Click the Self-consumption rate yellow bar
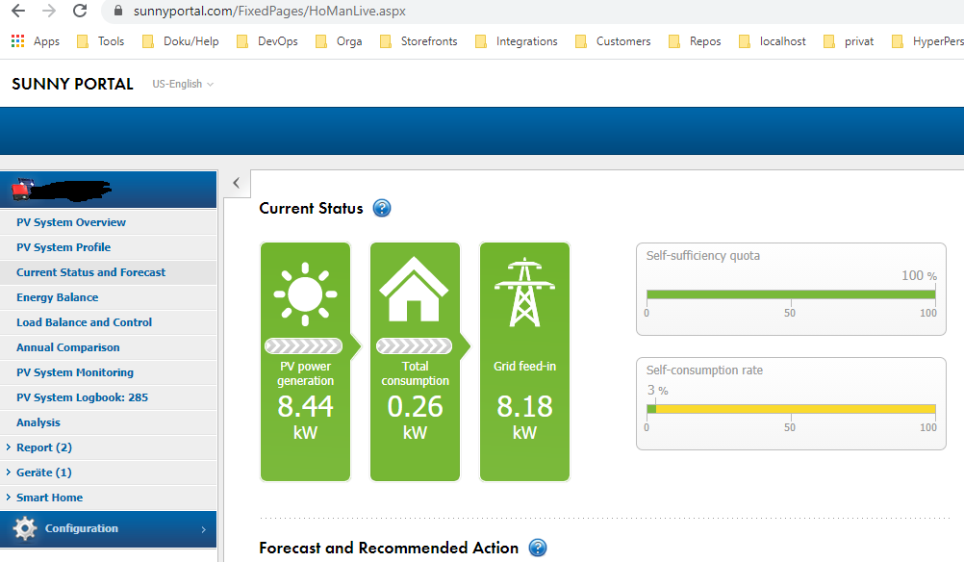 [x=796, y=409]
